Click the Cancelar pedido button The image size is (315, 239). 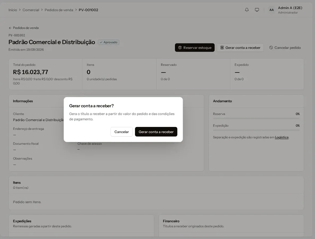[285, 48]
